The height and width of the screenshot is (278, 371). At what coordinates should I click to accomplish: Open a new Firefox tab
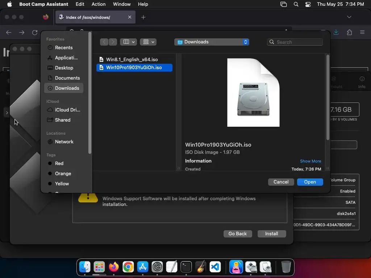click(143, 17)
